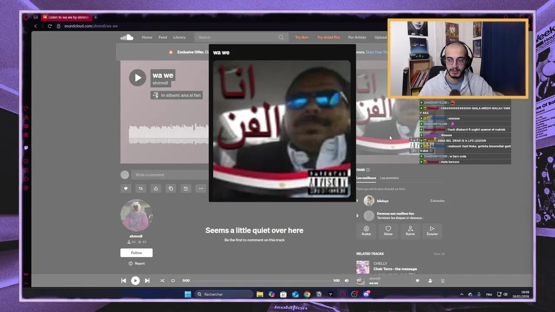Open the shmndl profile avatar
Image resolution: width=555 pixels, height=312 pixels.
136,215
